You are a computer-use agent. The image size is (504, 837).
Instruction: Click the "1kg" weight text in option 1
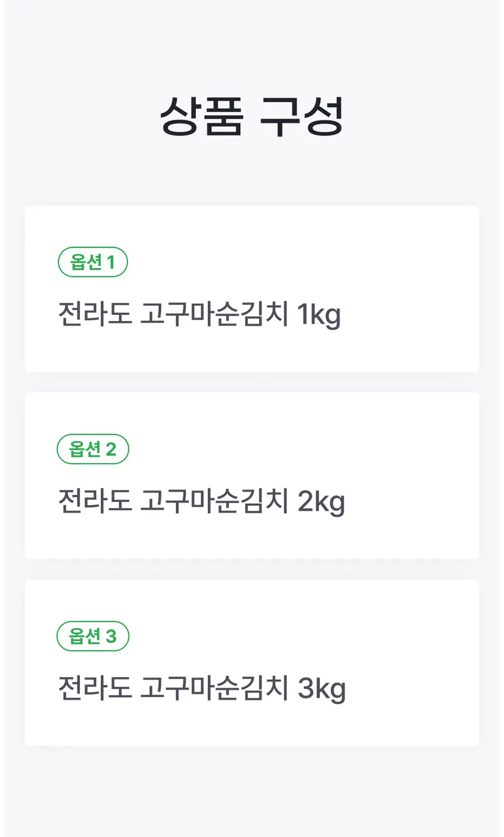319,315
